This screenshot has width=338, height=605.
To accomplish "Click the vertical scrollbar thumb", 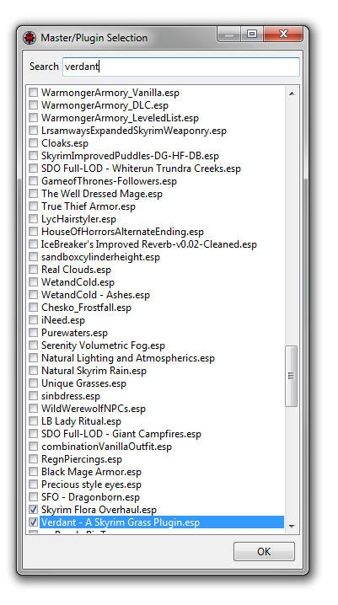I will point(292,376).
